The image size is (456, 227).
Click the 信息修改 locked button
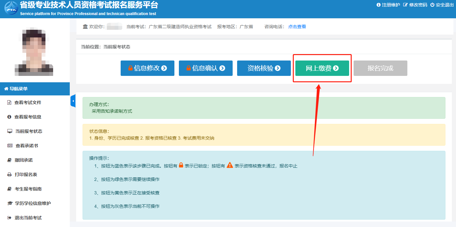[147, 68]
